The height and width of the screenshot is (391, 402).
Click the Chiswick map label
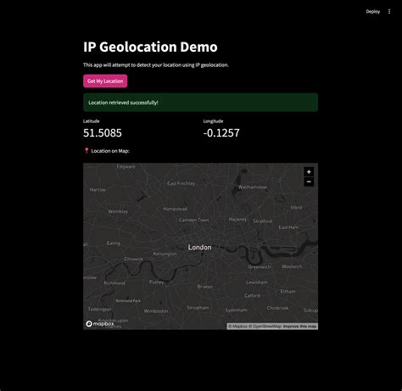point(133,259)
